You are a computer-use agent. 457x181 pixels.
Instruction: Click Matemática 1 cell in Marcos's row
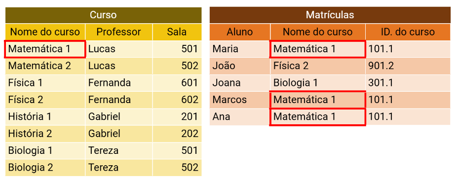318,100
